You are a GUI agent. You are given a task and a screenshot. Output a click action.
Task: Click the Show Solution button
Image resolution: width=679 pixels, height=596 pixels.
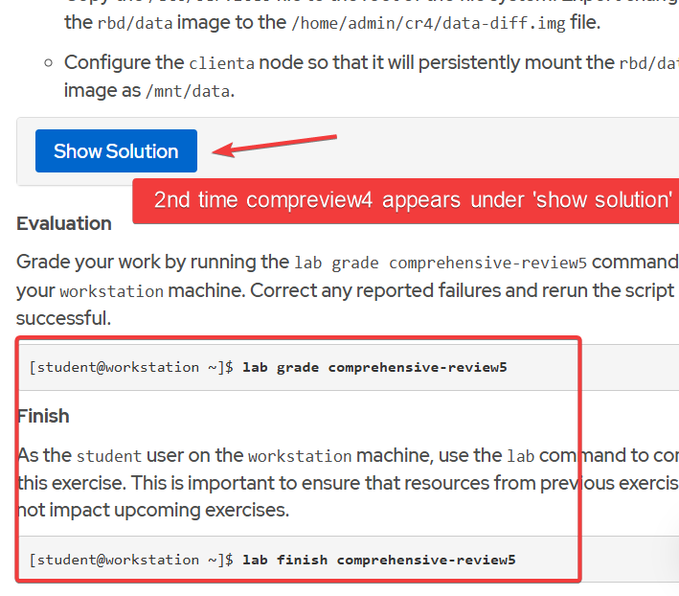pos(116,151)
